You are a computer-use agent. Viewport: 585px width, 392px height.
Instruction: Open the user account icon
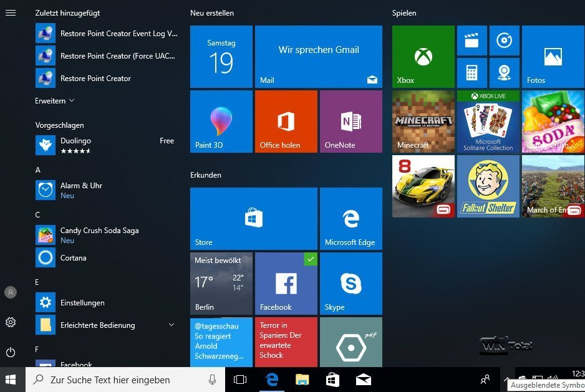coord(11,292)
